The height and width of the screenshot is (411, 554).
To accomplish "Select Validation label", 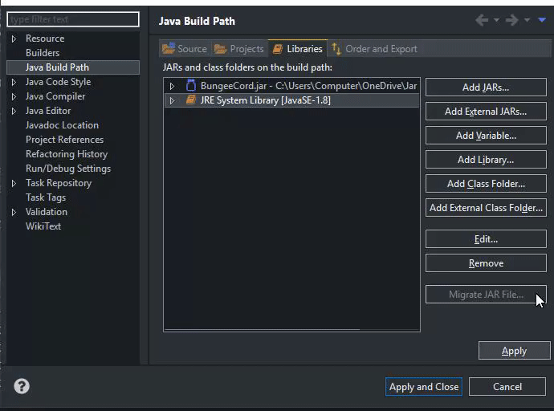I will pos(47,212).
